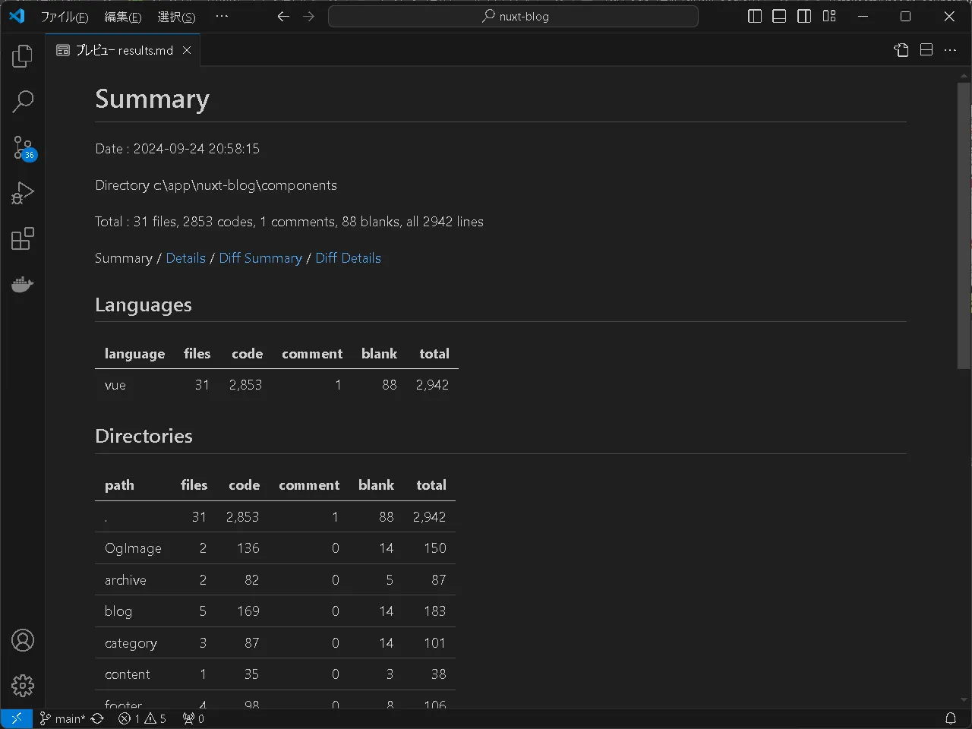Open notifications bell in status bar
Image resolution: width=972 pixels, height=729 pixels.
point(951,718)
